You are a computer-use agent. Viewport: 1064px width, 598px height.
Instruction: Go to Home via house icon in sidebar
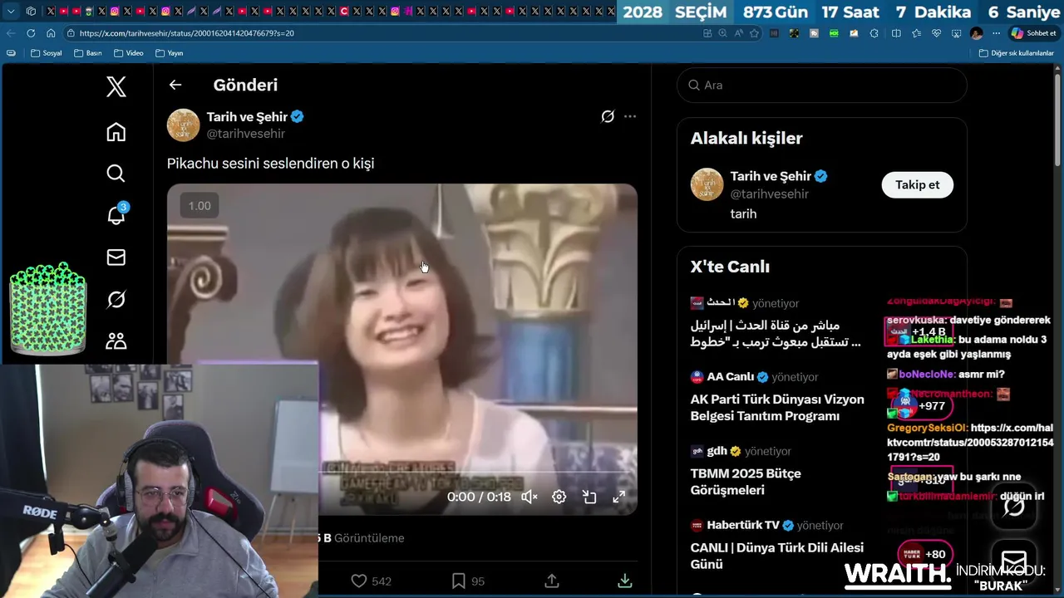click(116, 132)
